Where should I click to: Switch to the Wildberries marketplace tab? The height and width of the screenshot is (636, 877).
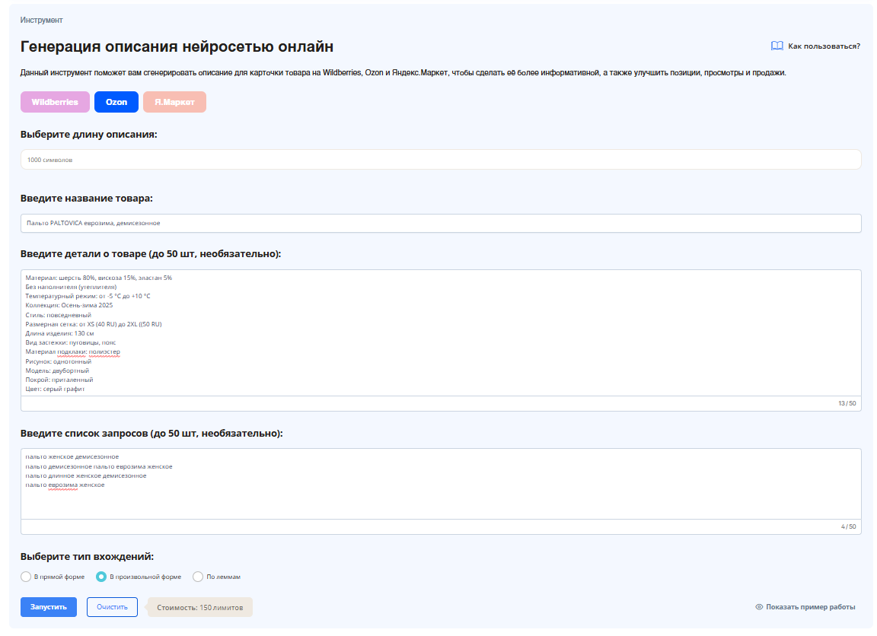tap(55, 102)
